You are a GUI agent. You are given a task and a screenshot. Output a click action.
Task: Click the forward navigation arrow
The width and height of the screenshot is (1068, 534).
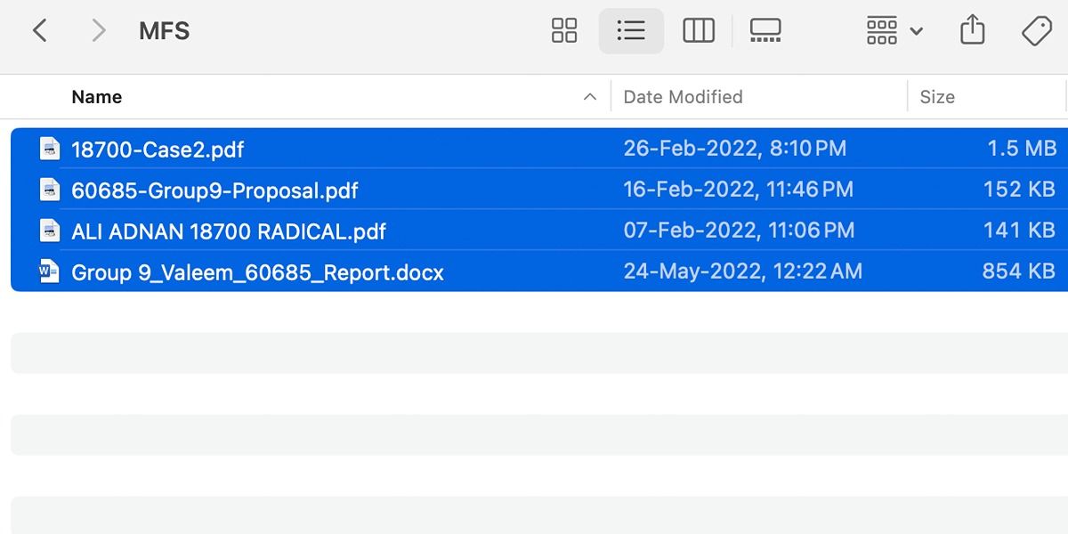click(x=98, y=29)
